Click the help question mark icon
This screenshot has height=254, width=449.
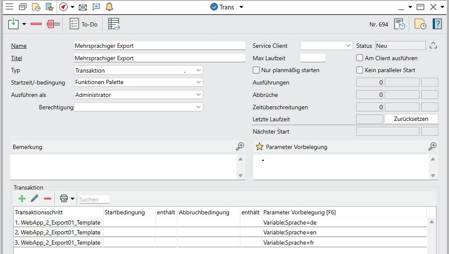(437, 24)
